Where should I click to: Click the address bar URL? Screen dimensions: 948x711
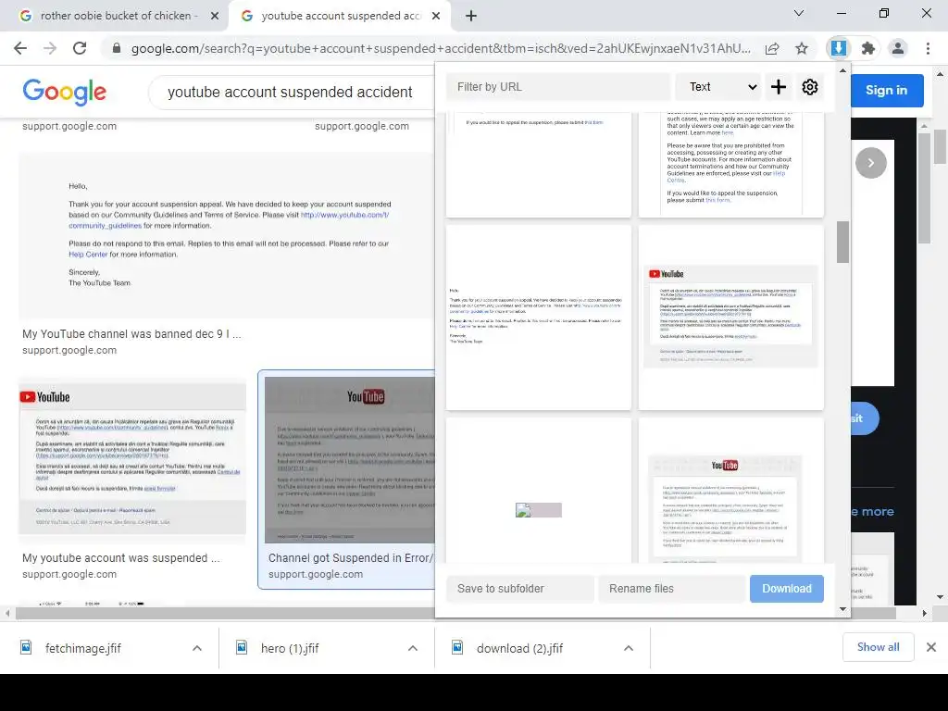point(440,48)
